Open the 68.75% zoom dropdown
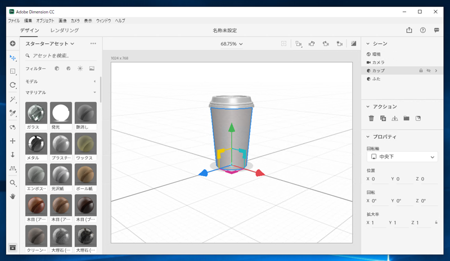450x261 pixels. [232, 44]
